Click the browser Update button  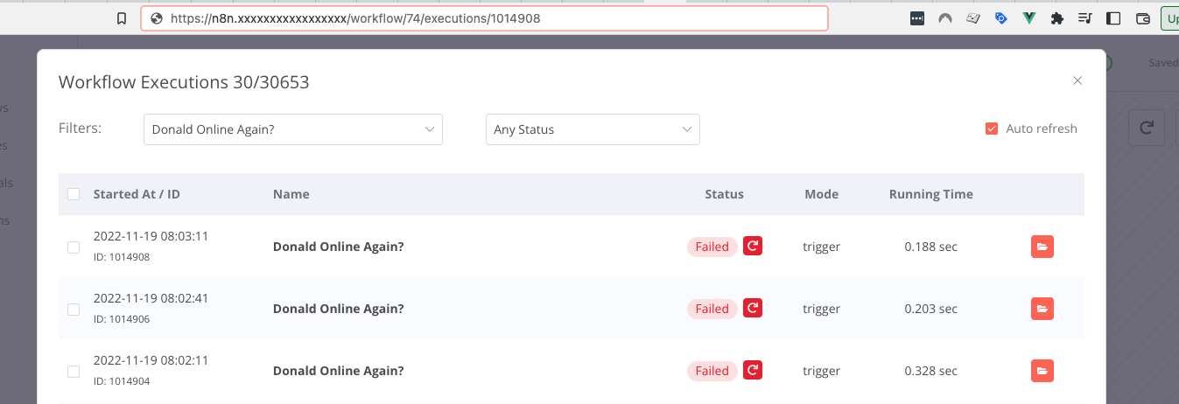point(1169,17)
